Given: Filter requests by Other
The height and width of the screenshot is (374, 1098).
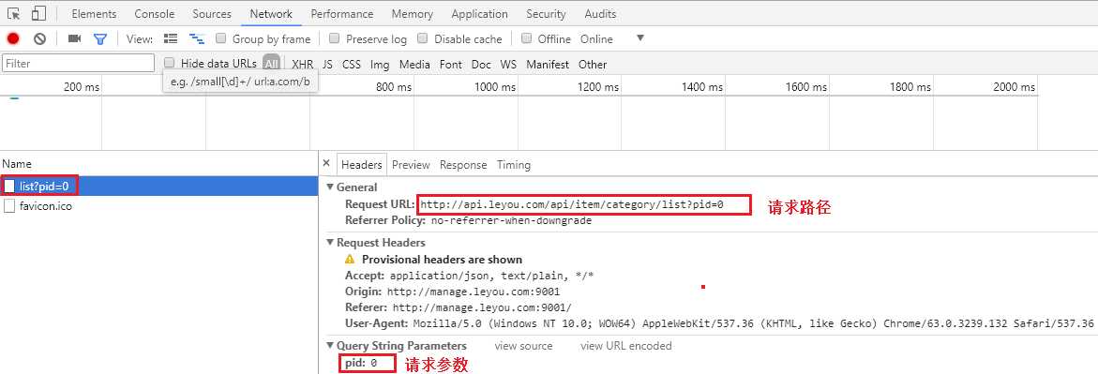Looking at the screenshot, I should pyautogui.click(x=593, y=64).
